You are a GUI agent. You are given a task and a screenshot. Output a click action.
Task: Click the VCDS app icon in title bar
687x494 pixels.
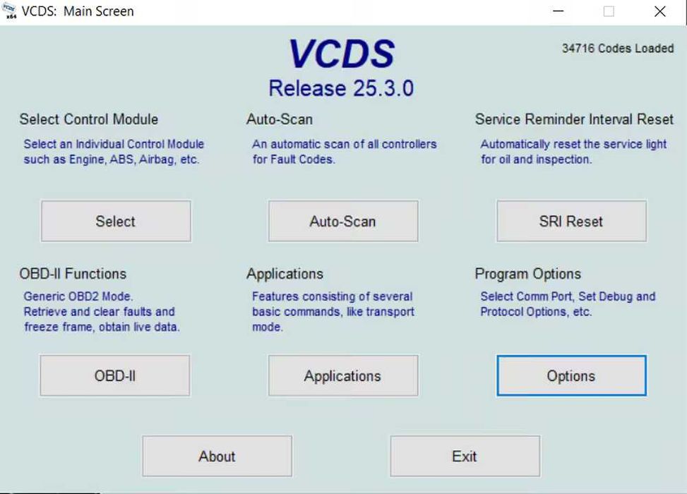[10, 11]
